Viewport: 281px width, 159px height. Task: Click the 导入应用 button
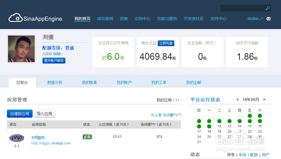44,113
